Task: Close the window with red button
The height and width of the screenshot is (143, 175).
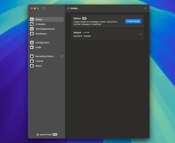Action: pyautogui.click(x=32, y=8)
